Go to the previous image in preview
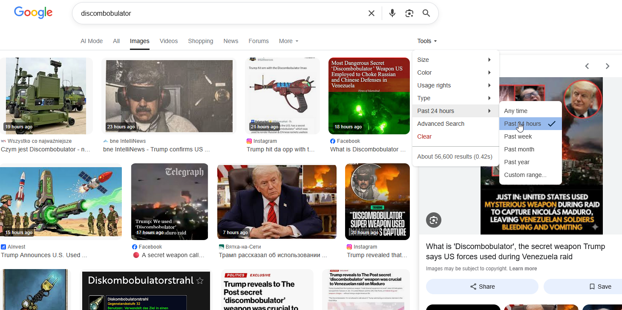622x310 pixels. [x=587, y=66]
